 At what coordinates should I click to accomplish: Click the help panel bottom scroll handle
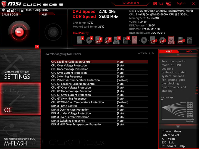pyautogui.click(x=178, y=126)
